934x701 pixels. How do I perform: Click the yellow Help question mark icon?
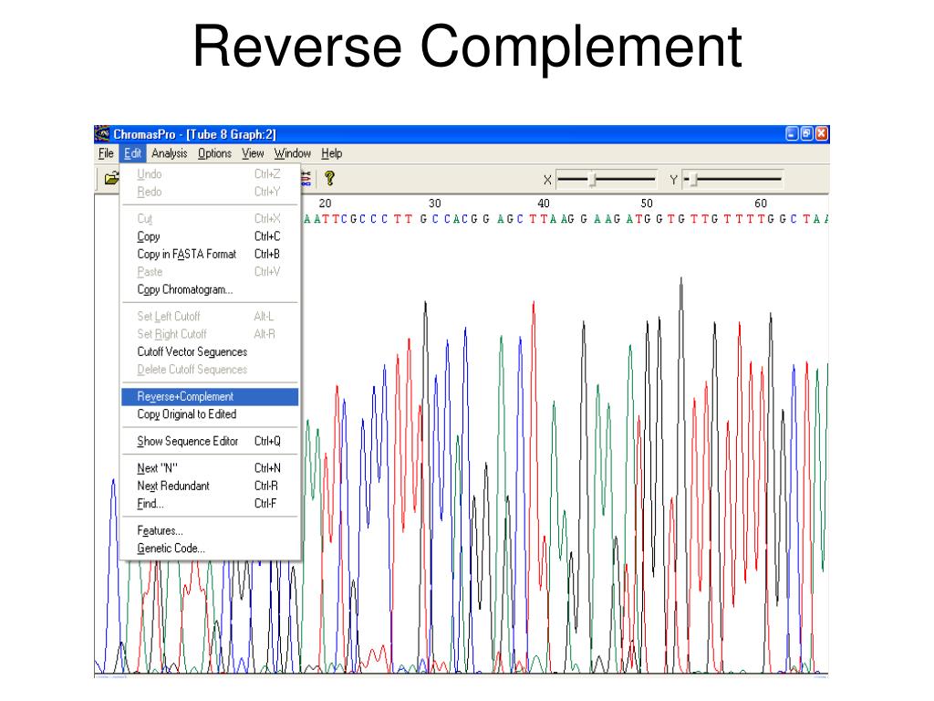pyautogui.click(x=329, y=178)
